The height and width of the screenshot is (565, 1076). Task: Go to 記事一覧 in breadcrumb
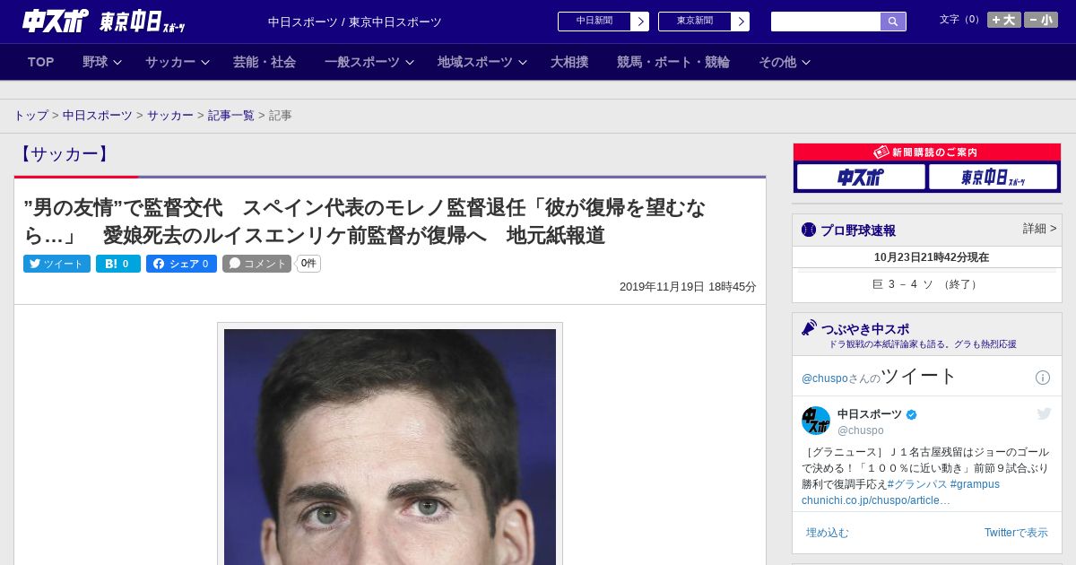pyautogui.click(x=231, y=116)
